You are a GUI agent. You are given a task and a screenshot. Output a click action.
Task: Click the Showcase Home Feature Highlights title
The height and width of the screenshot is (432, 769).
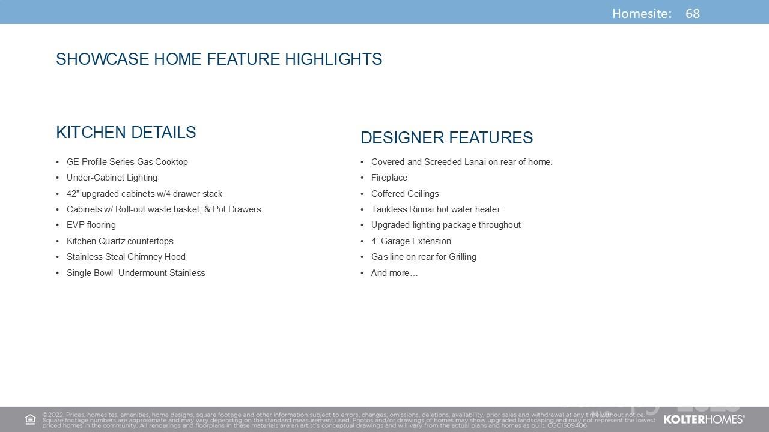click(219, 59)
